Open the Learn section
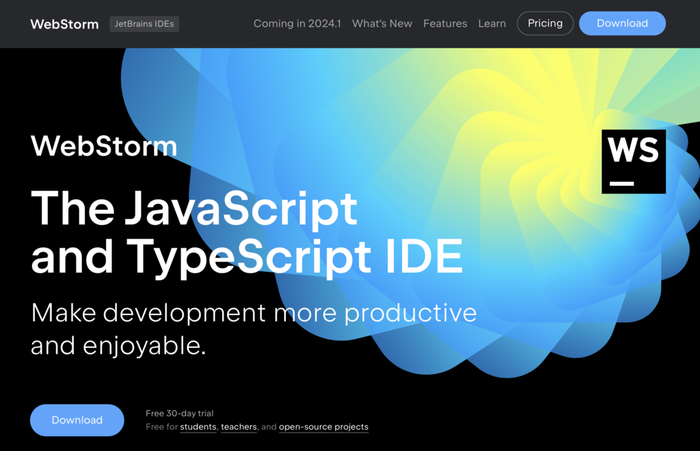This screenshot has height=451, width=700. 492,23
